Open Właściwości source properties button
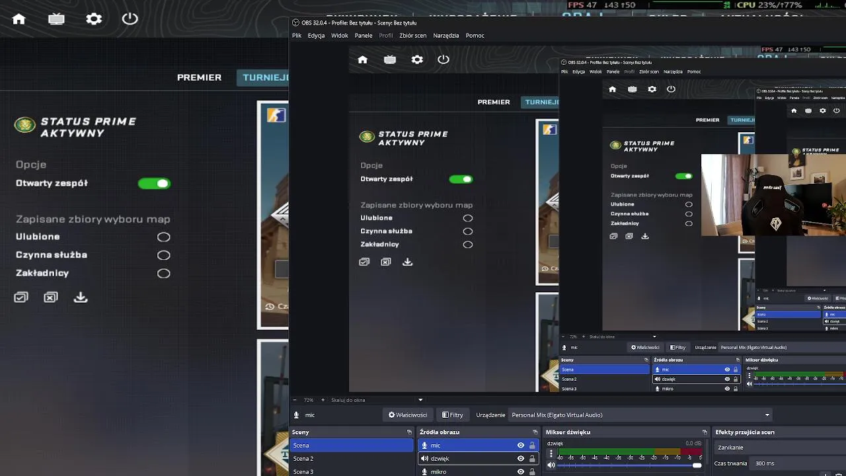Viewport: 846px width, 476px height. pyautogui.click(x=408, y=415)
